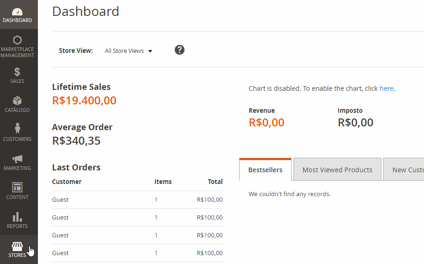Switch to the Bestsellers tab
This screenshot has height=264, width=424.
[x=265, y=169]
